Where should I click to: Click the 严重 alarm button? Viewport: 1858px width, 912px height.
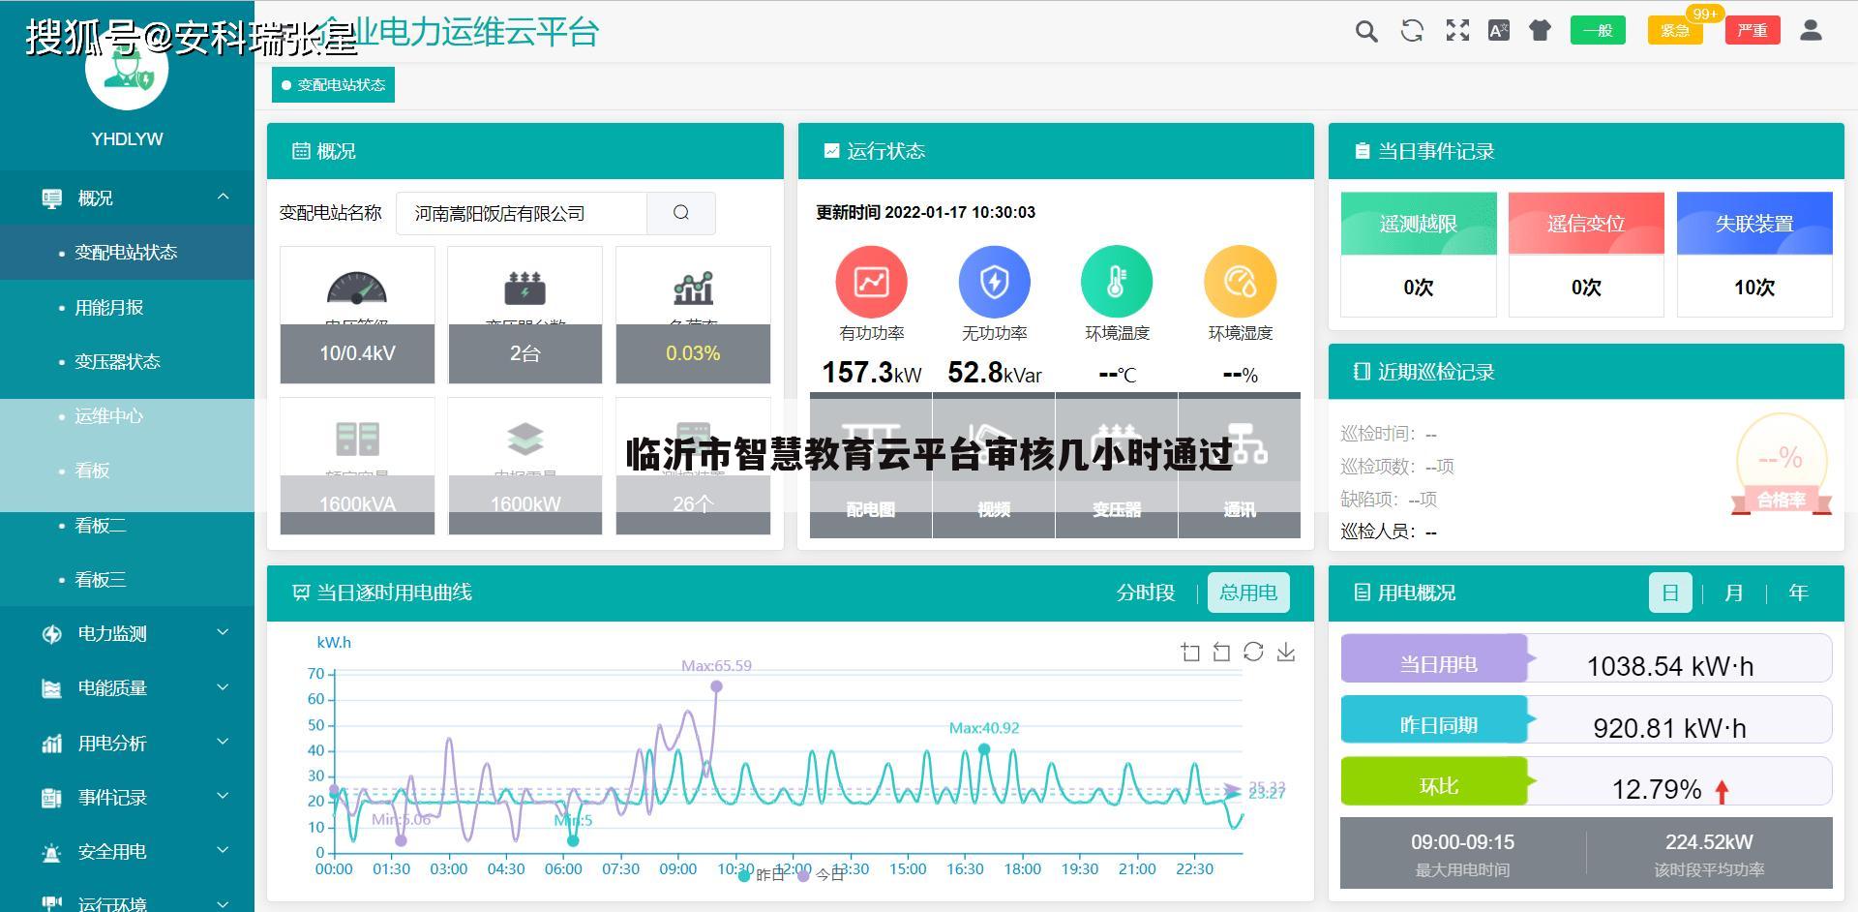1752,30
